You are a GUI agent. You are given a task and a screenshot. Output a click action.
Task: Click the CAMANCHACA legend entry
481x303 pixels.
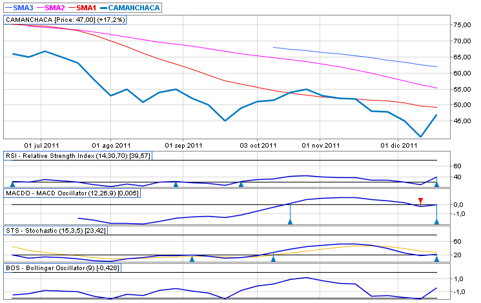(x=130, y=8)
